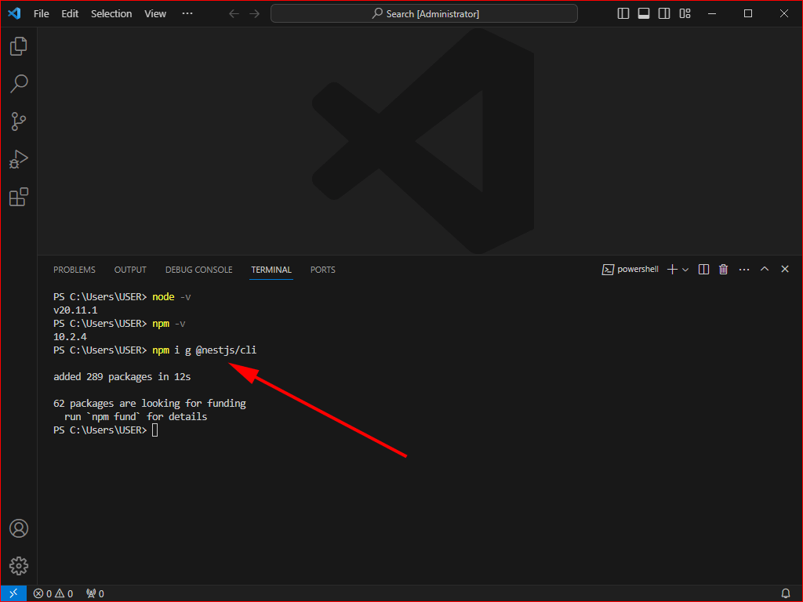Click the 'v20.11.1' version output
The height and width of the screenshot is (602, 803).
point(75,310)
